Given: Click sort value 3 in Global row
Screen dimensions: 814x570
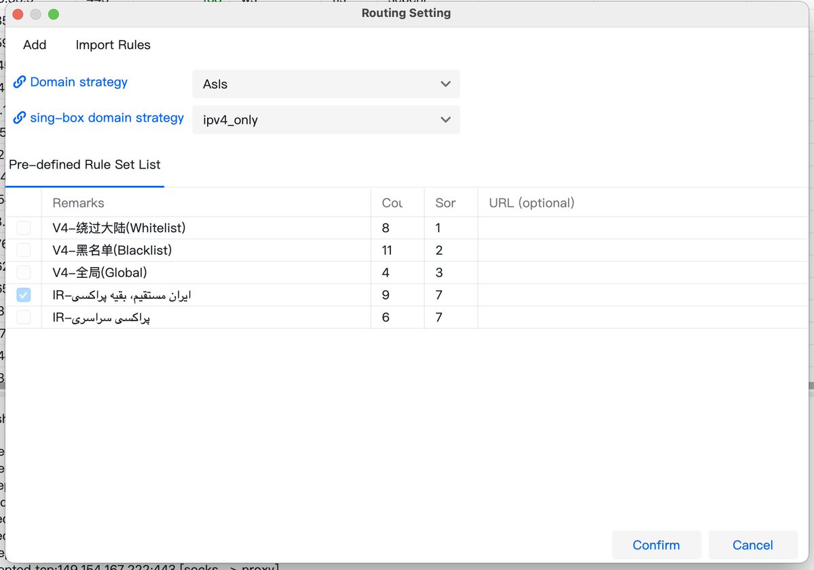Looking at the screenshot, I should pyautogui.click(x=439, y=273).
